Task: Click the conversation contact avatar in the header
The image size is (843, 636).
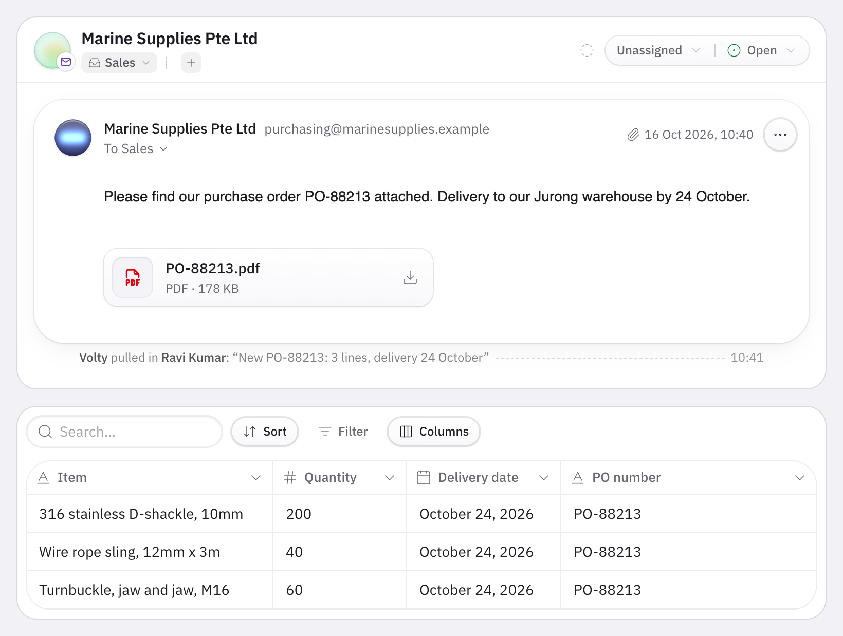Action: point(52,50)
